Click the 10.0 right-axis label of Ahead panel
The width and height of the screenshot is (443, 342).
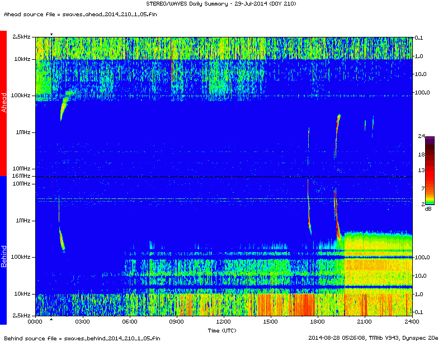click(421, 74)
